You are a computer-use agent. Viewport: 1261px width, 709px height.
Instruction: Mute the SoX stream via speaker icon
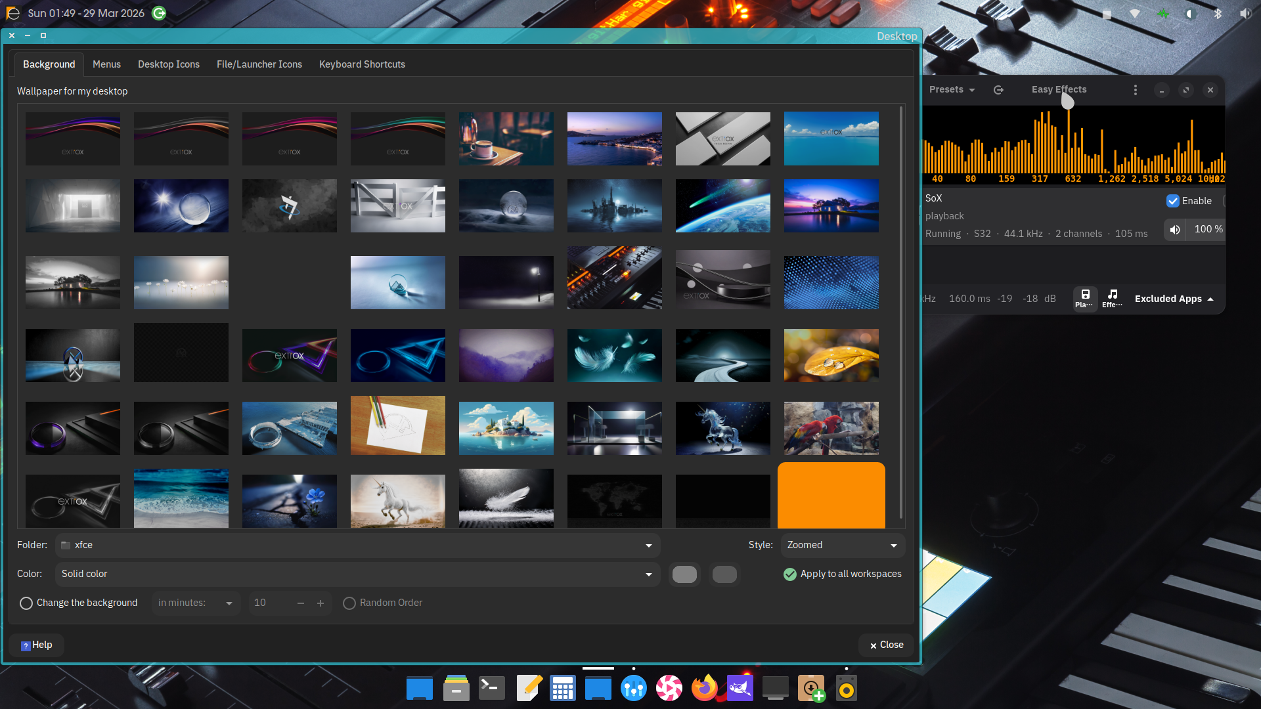1175,230
